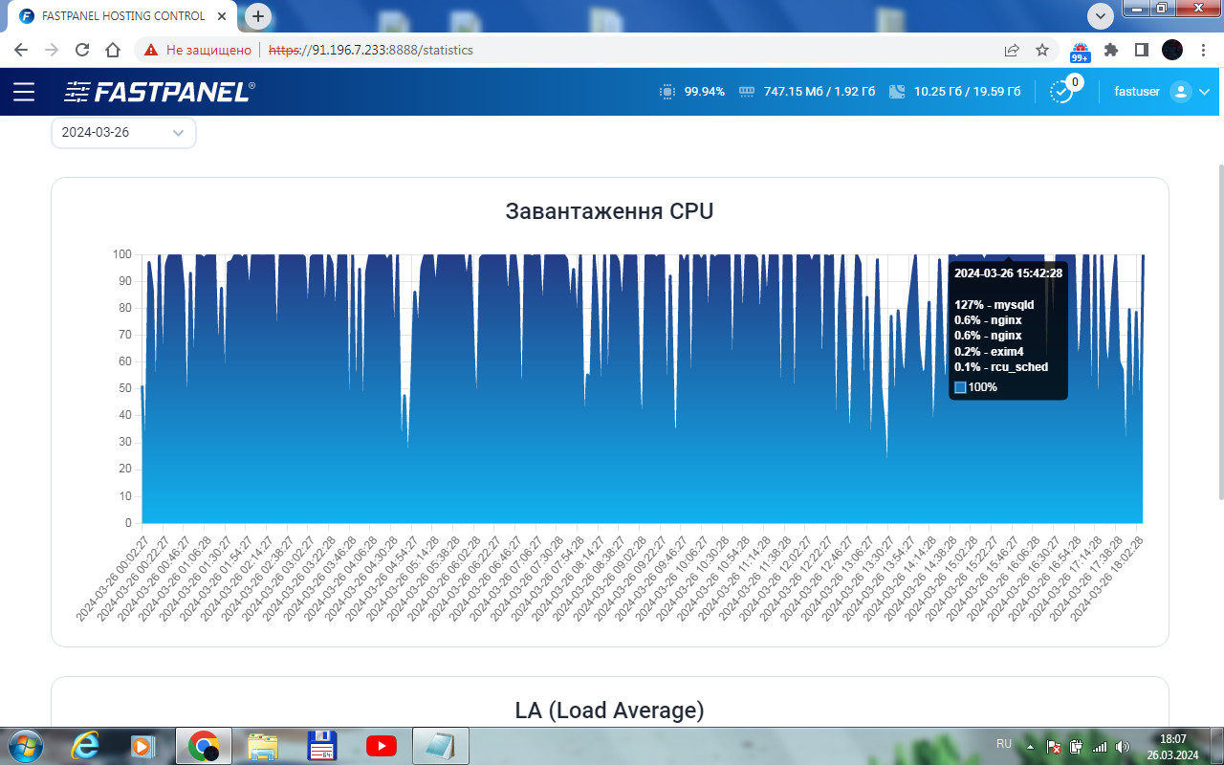Click the disk usage icon in header
The image size is (1224, 765).
[896, 92]
